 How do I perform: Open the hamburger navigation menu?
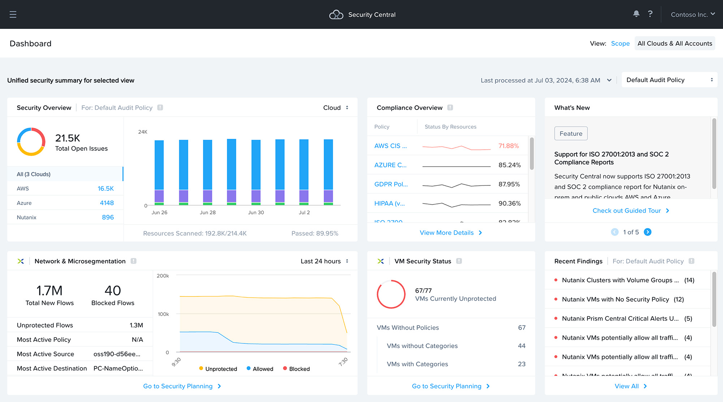[13, 14]
